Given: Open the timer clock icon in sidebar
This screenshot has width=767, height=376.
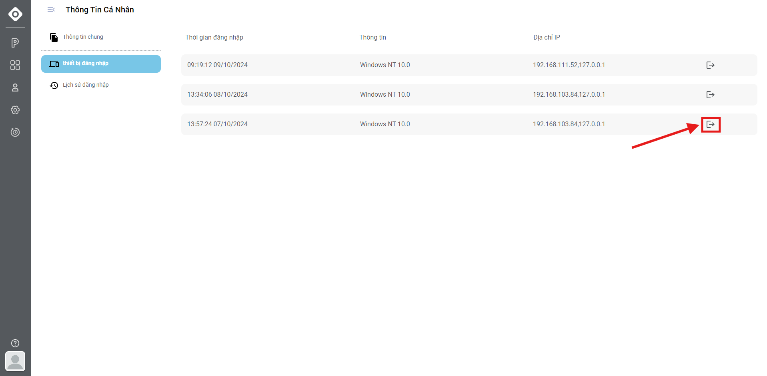Looking at the screenshot, I should 15,132.
